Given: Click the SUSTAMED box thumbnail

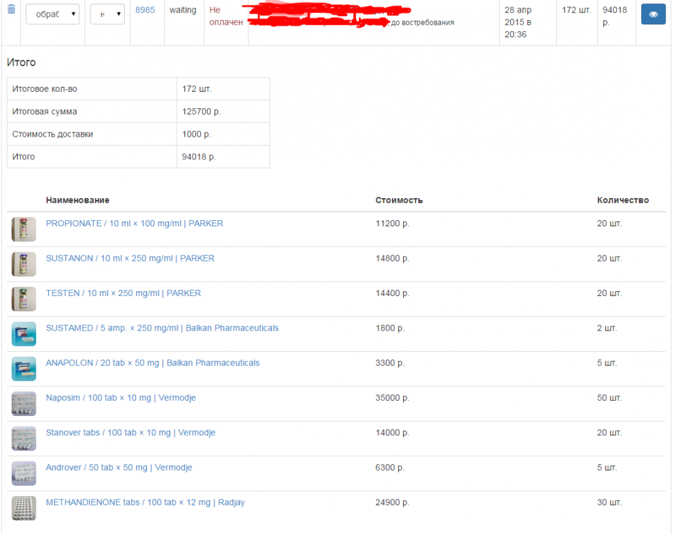Looking at the screenshot, I should coord(23,334).
